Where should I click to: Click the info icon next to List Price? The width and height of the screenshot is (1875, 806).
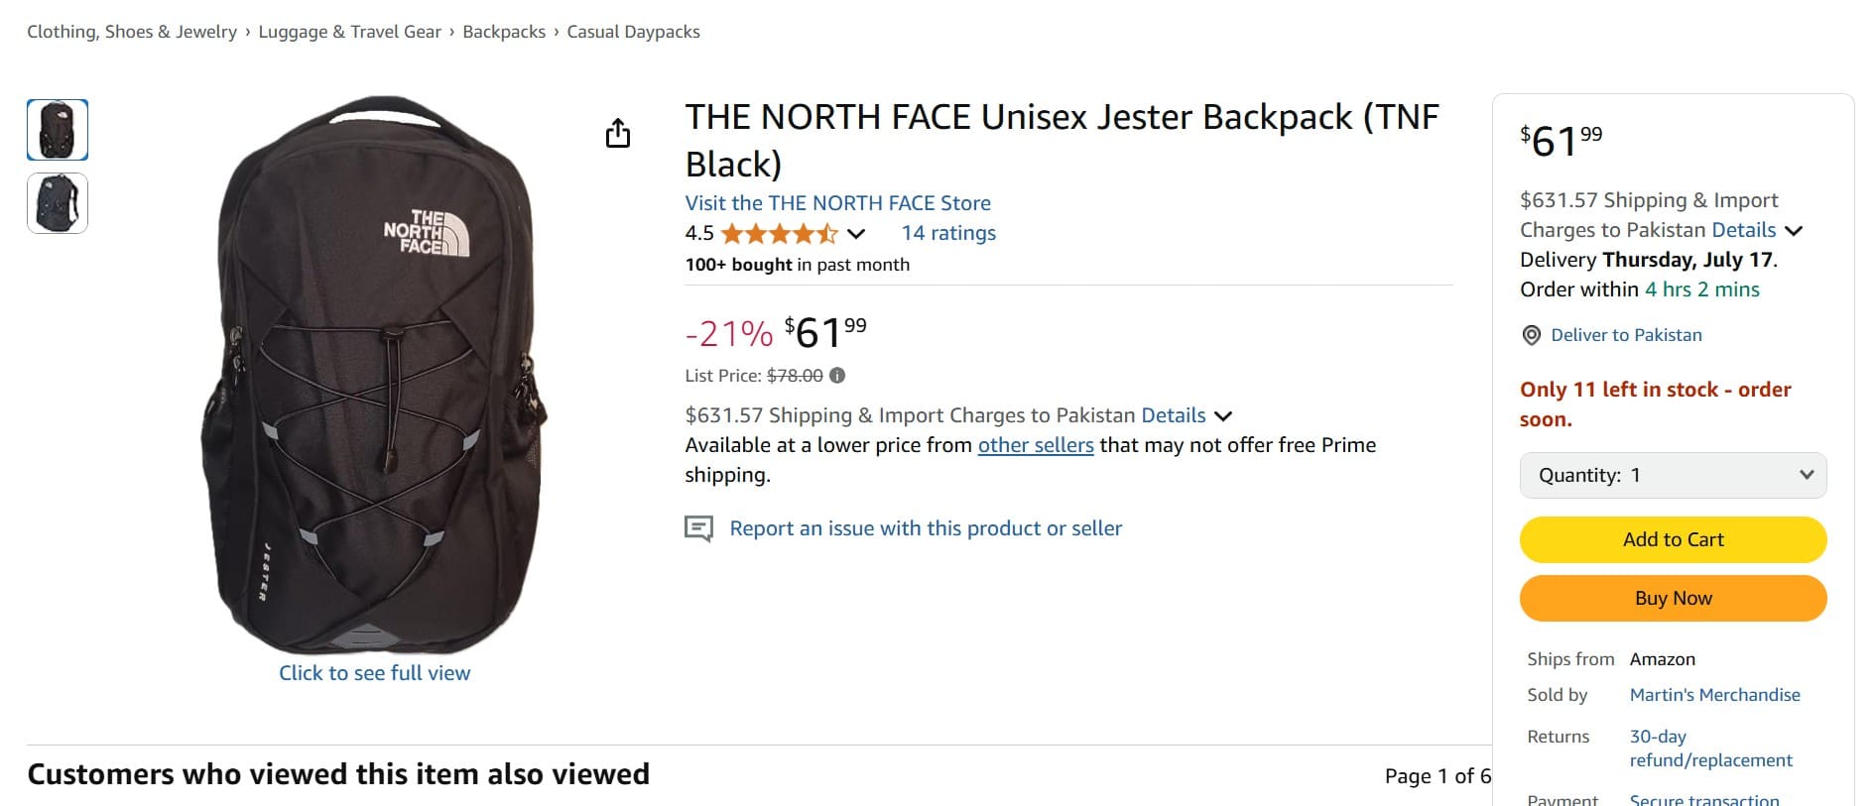click(837, 376)
